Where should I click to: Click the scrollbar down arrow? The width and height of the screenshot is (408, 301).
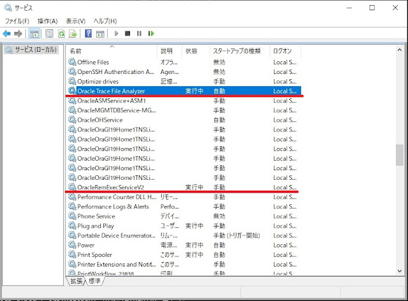point(400,271)
